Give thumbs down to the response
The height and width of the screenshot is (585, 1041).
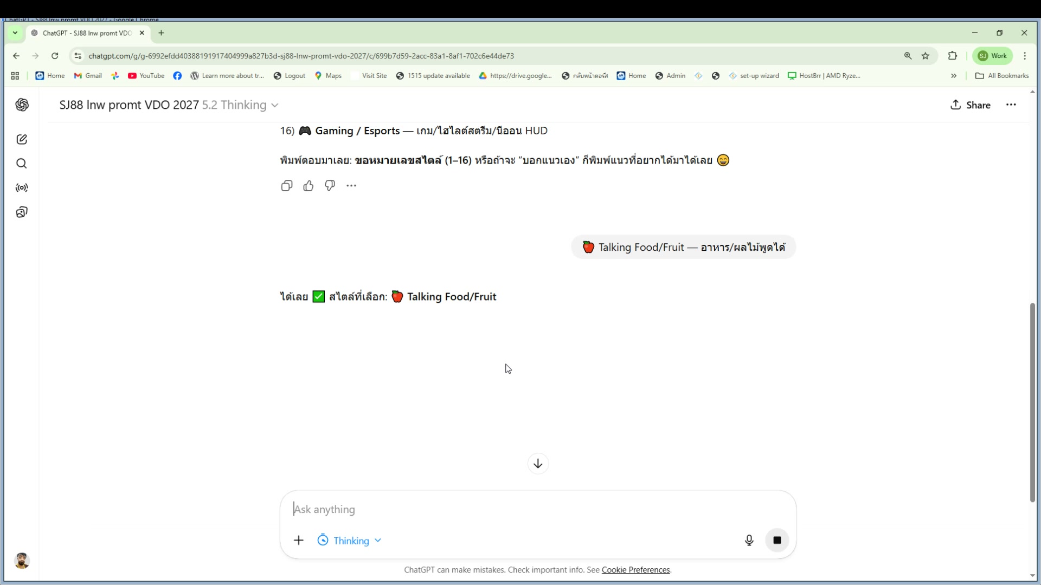point(330,186)
